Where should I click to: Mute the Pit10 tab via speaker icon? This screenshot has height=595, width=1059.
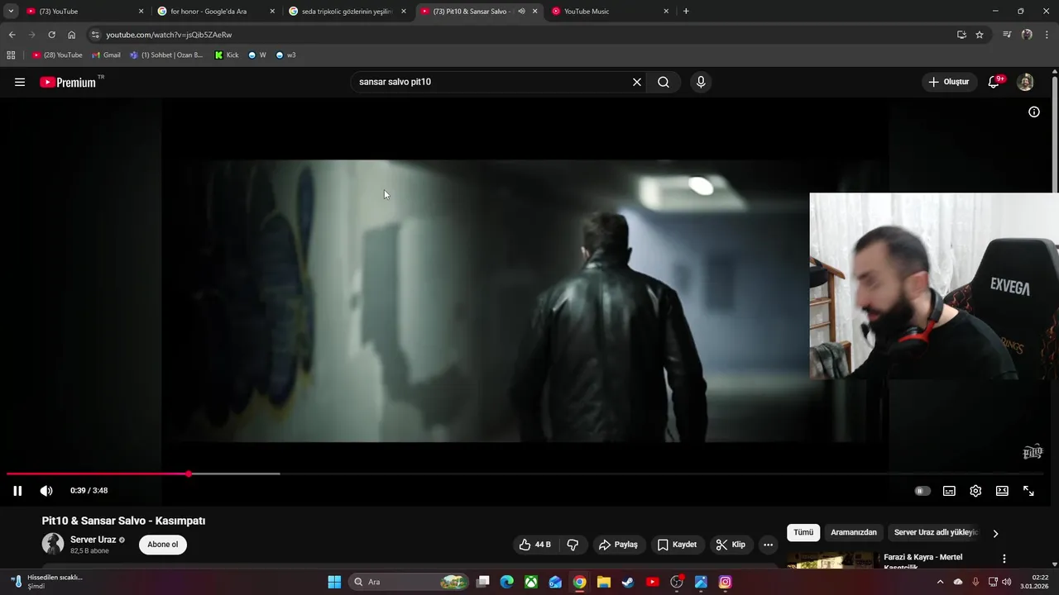[521, 12]
